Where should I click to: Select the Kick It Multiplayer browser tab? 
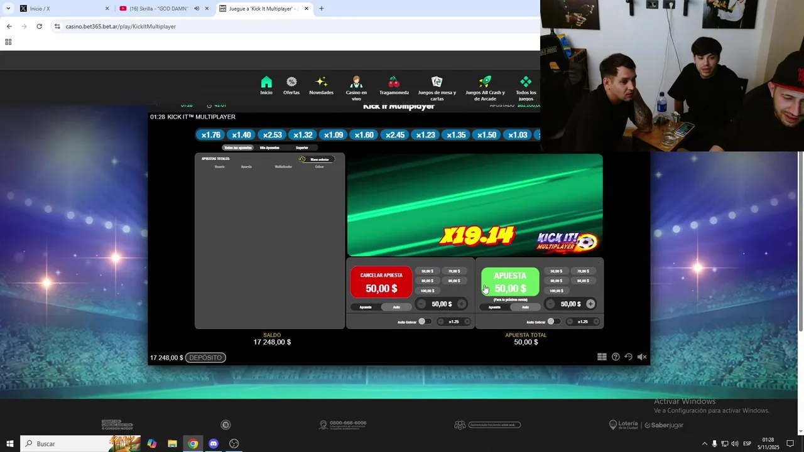click(264, 9)
